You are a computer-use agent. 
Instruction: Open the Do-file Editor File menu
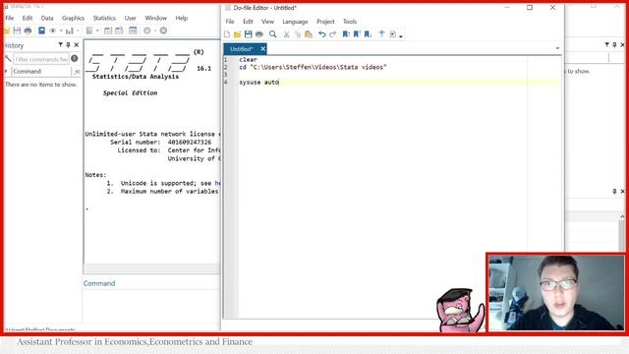[x=230, y=22]
